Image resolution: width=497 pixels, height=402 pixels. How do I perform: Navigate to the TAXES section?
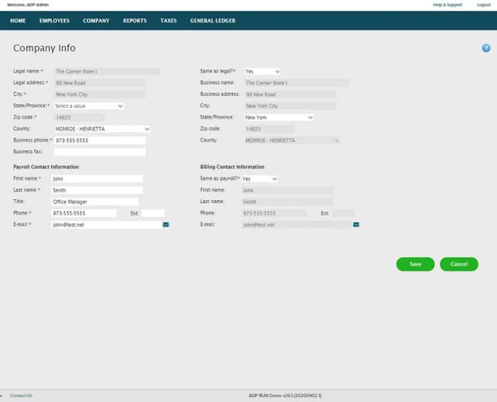coord(168,20)
